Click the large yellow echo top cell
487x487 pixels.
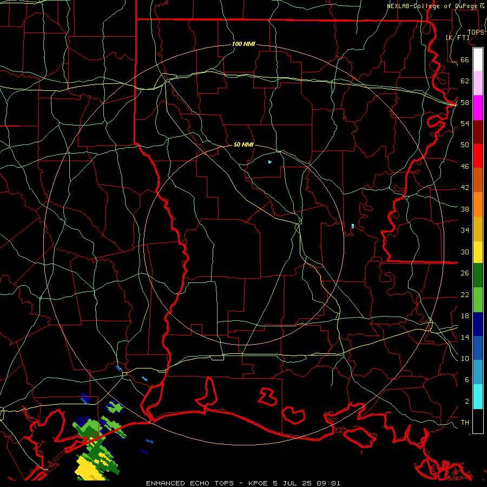[x=89, y=469]
